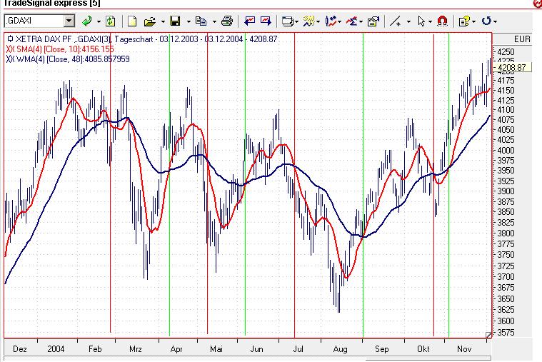Click into the .GDAXI symbol input field

click(x=34, y=21)
